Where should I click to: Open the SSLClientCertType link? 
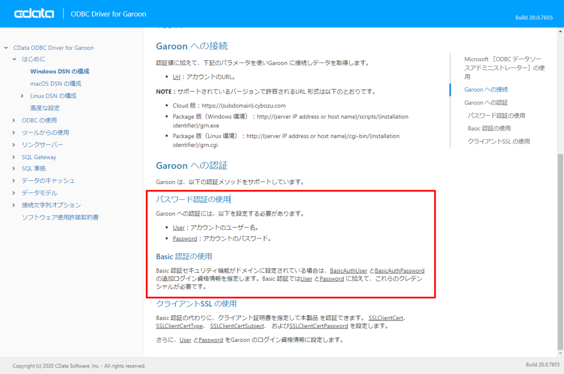pos(180,326)
